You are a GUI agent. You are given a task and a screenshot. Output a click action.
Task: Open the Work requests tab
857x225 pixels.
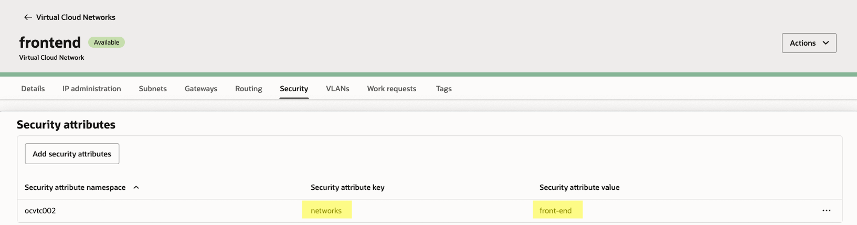392,89
